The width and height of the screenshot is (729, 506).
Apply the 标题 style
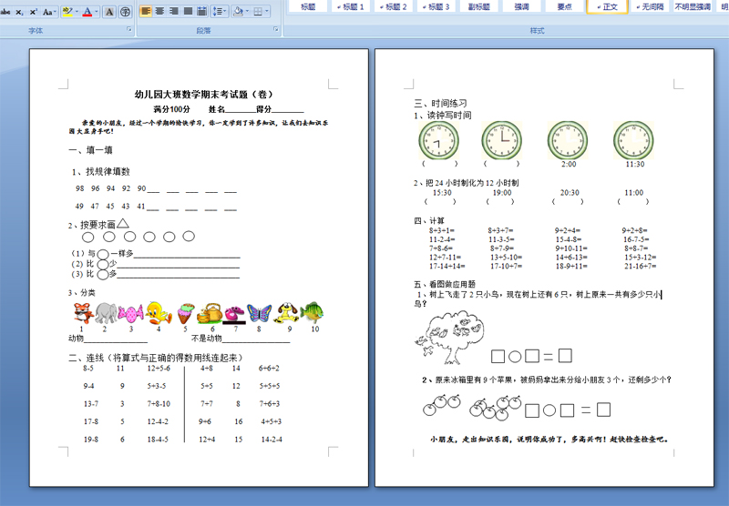point(308,6)
